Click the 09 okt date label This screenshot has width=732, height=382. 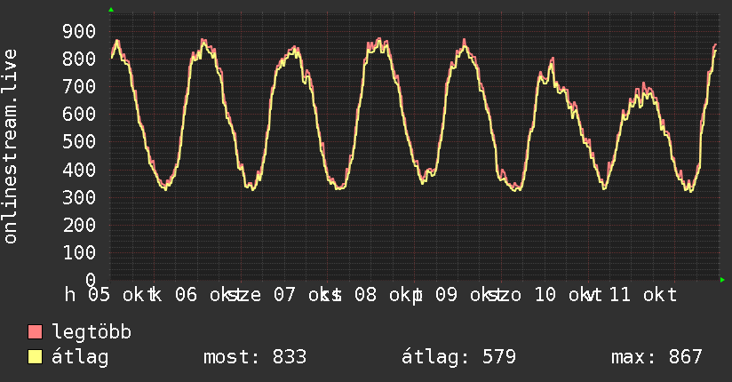[470, 295]
